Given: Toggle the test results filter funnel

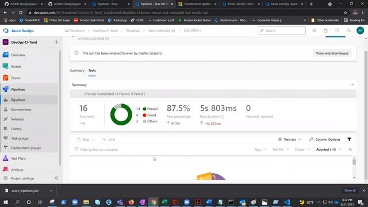Looking at the screenshot, I should coord(349,139).
